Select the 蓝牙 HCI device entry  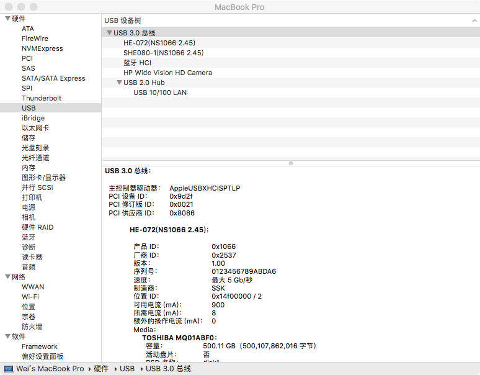[x=137, y=63]
